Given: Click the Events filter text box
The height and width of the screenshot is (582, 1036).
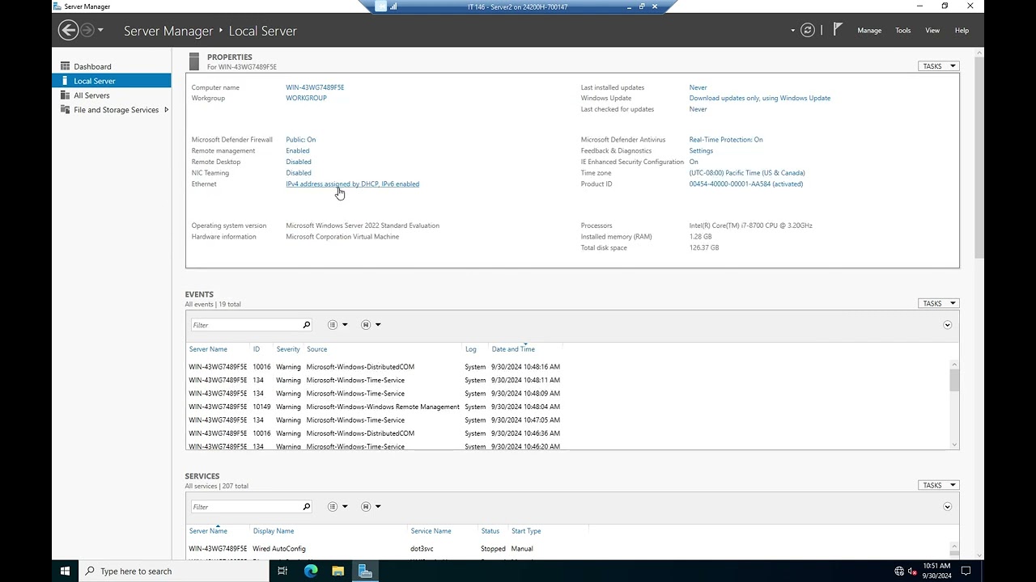Looking at the screenshot, I should (245, 325).
